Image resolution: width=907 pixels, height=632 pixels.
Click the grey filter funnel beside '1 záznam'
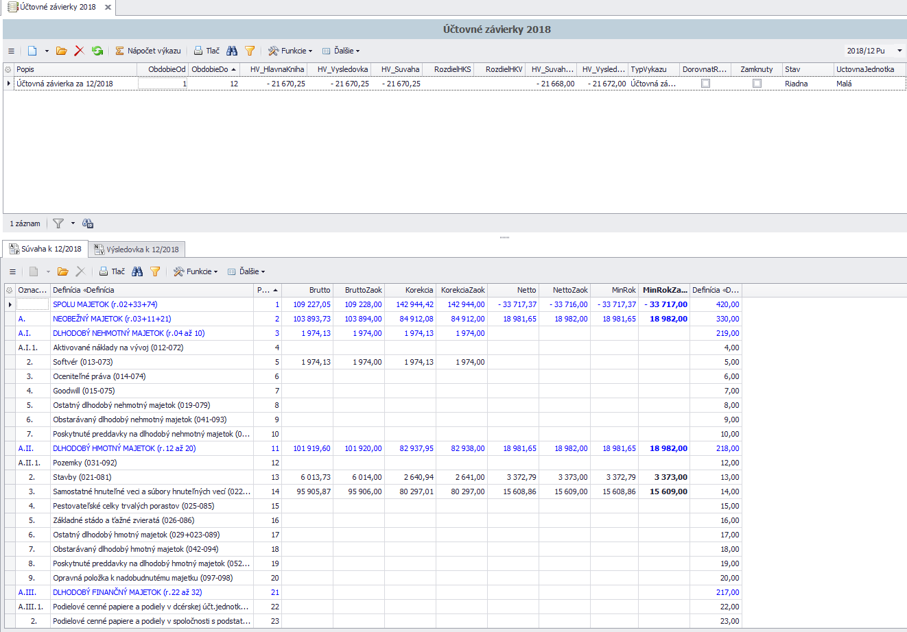[x=58, y=223]
